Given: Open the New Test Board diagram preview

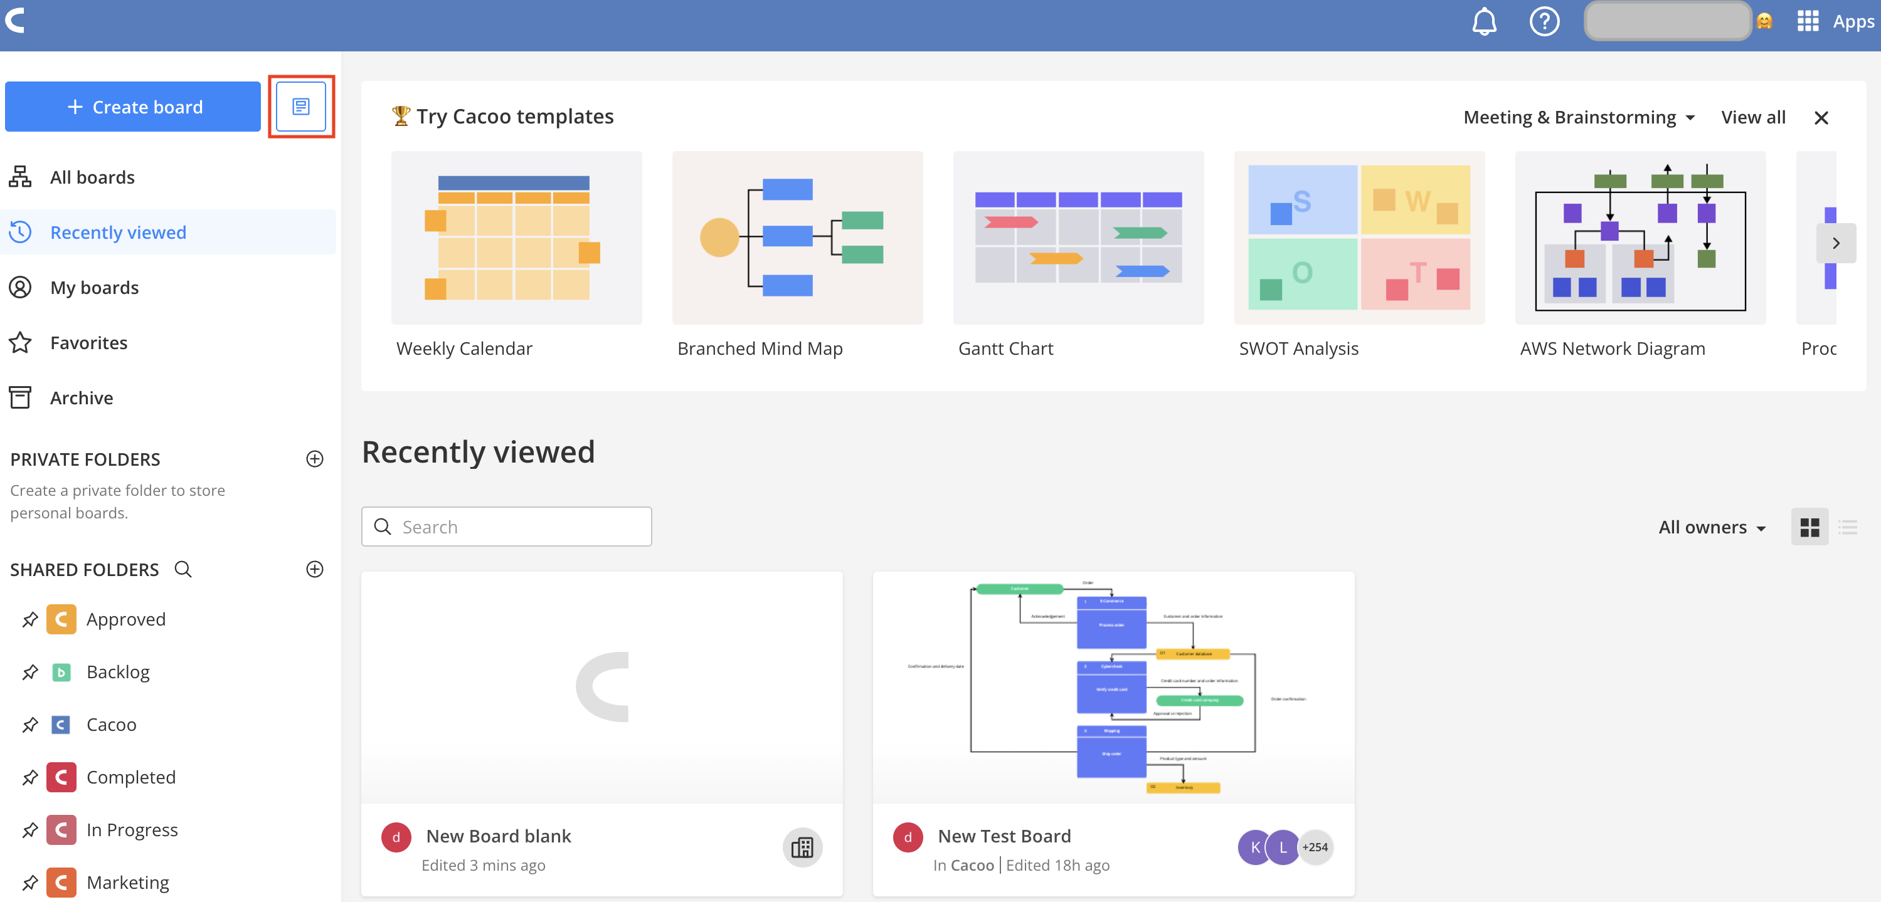Looking at the screenshot, I should coord(1113,688).
